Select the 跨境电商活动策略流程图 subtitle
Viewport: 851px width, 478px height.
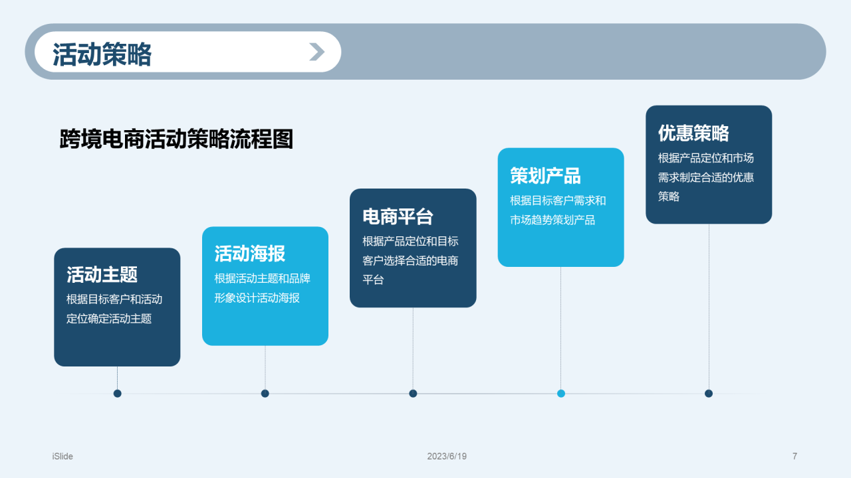click(176, 139)
